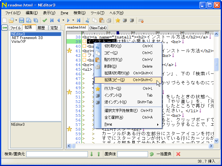Select the (NewTab4) document tab
This screenshot has width=222, height=166.
coord(98,28)
